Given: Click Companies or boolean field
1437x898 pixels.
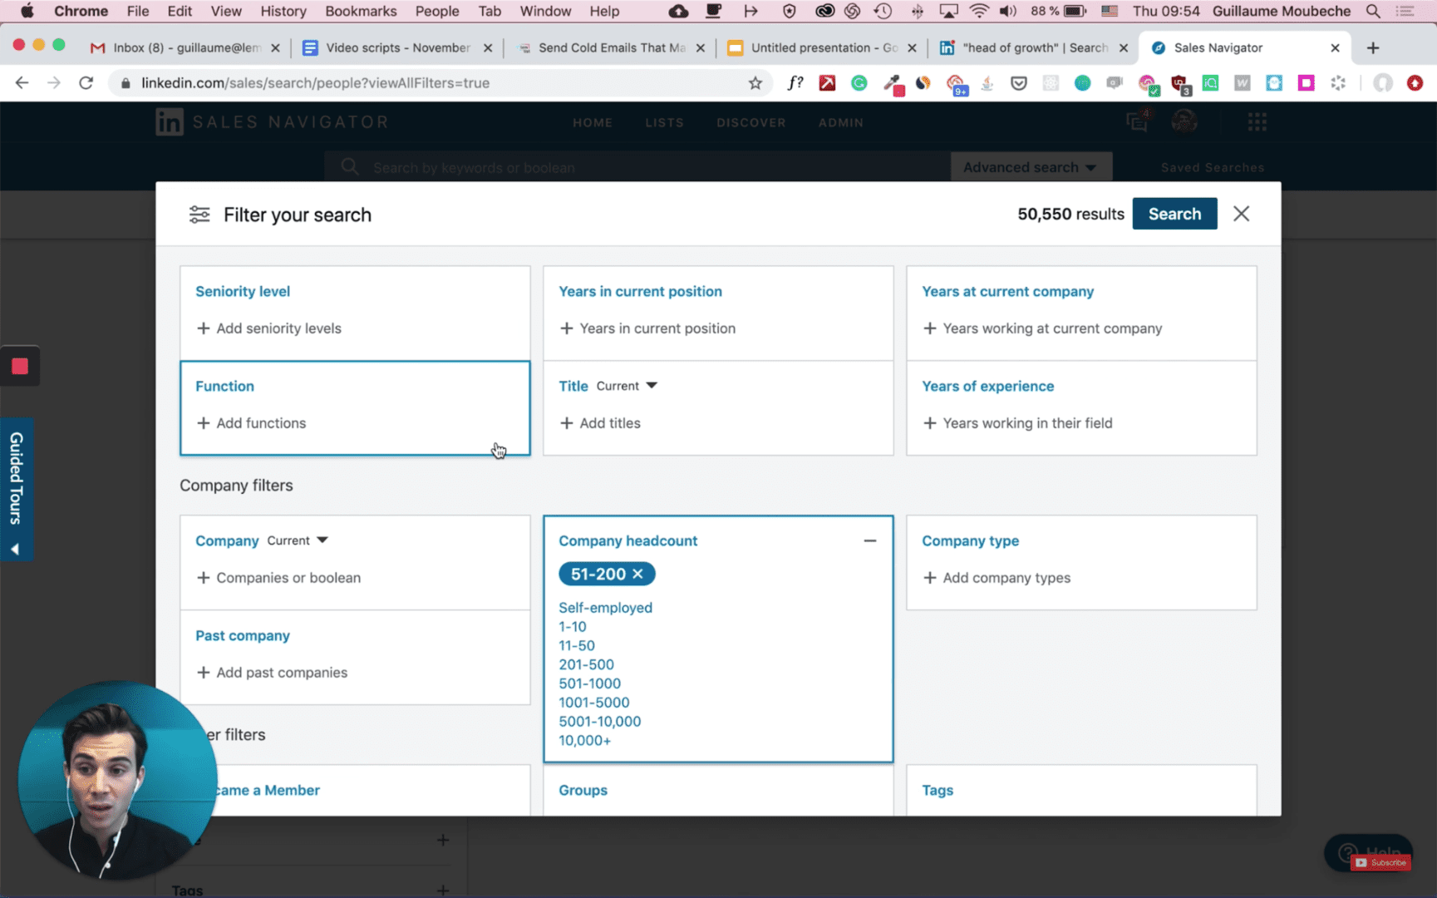Looking at the screenshot, I should pyautogui.click(x=278, y=578).
